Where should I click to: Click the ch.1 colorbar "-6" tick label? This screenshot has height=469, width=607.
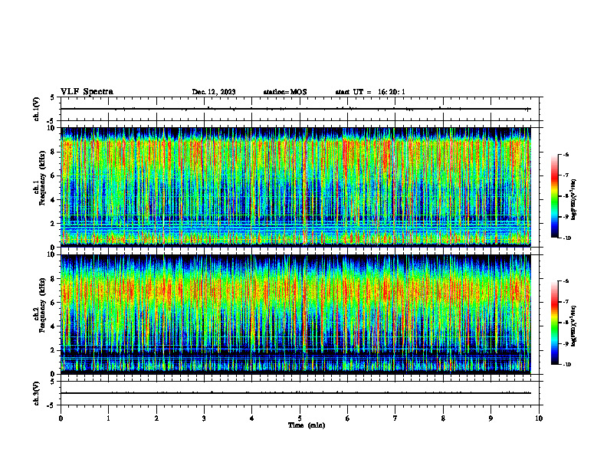point(566,155)
